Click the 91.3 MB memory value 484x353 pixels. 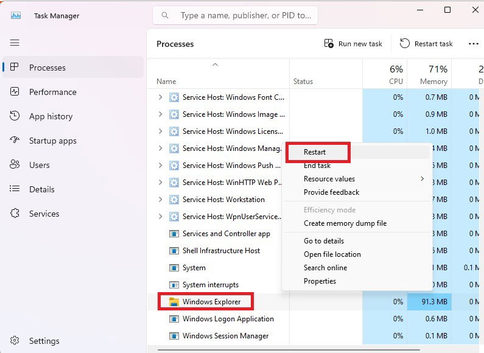tap(434, 301)
